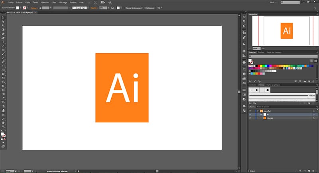
Task: Switch swatches to thumbnail view
Action: point(315,61)
